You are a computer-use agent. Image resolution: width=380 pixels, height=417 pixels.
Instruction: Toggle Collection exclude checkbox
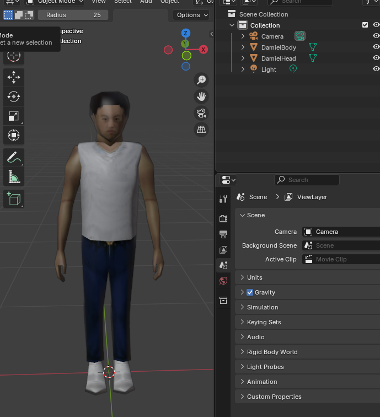pyautogui.click(x=365, y=25)
